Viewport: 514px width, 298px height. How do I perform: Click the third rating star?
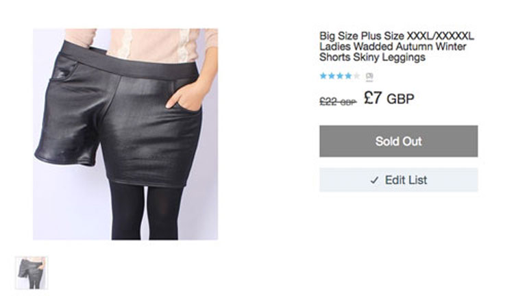coord(339,76)
